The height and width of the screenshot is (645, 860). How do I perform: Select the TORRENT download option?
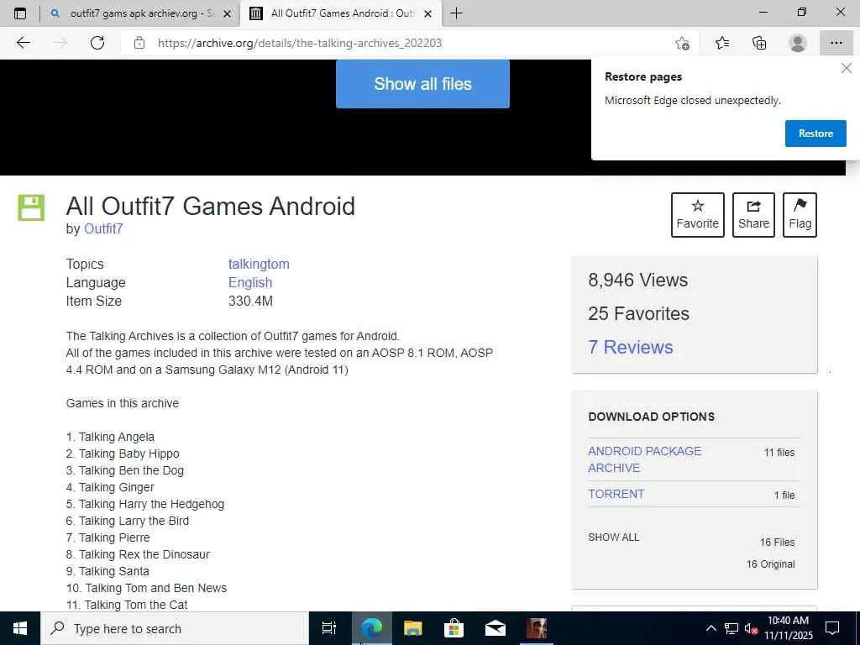tap(616, 494)
